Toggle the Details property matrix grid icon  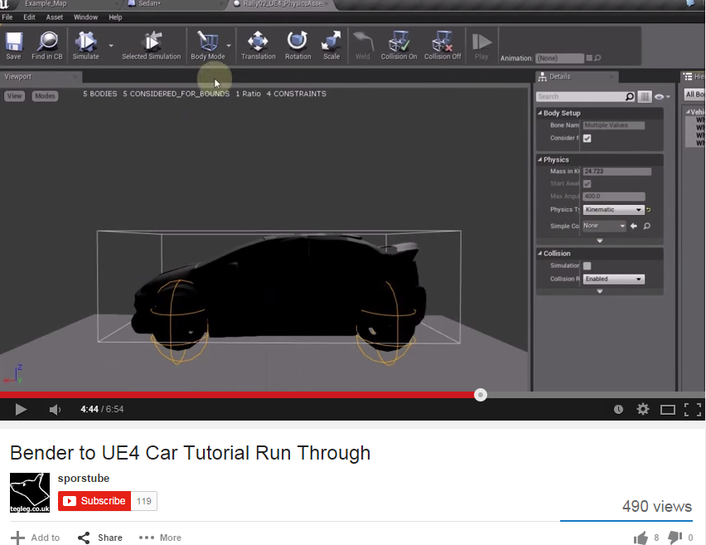pyautogui.click(x=645, y=96)
